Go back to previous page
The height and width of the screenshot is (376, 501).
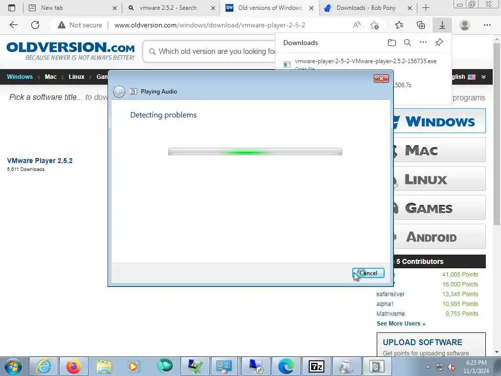13,25
